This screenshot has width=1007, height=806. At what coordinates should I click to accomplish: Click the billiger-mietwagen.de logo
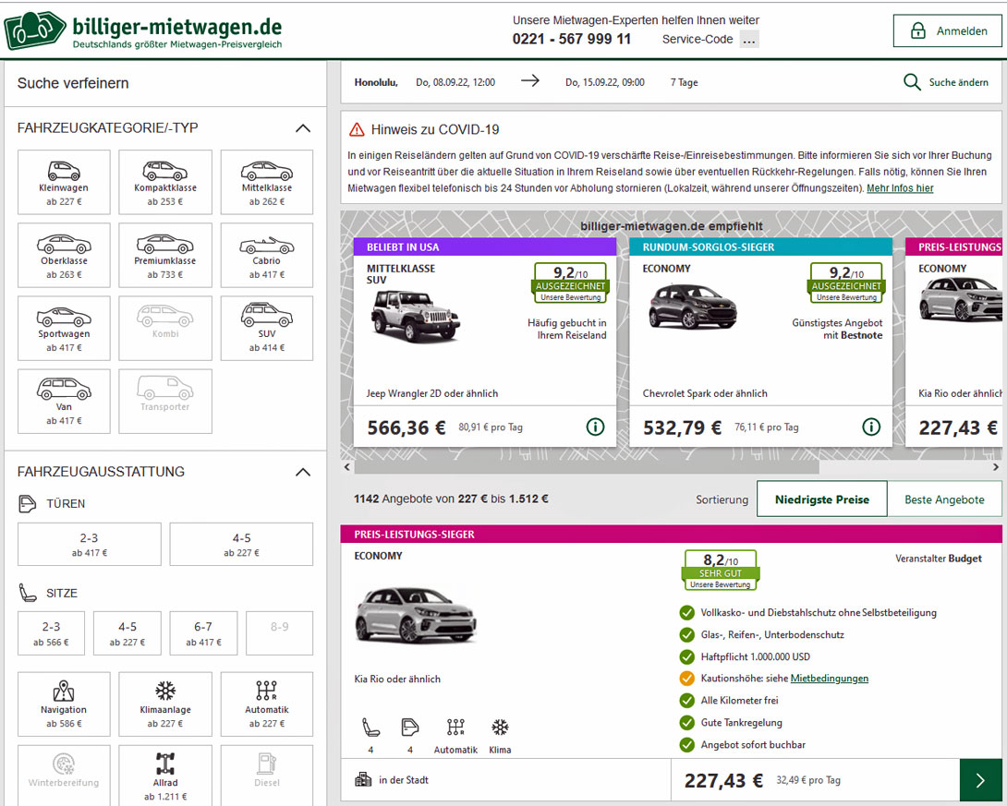coord(142,30)
